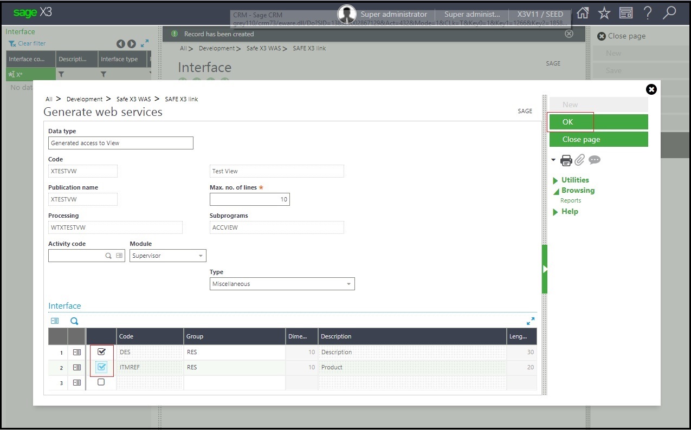Click 'Safe X3 WAS' in the dialog breadcrumb

(133, 99)
